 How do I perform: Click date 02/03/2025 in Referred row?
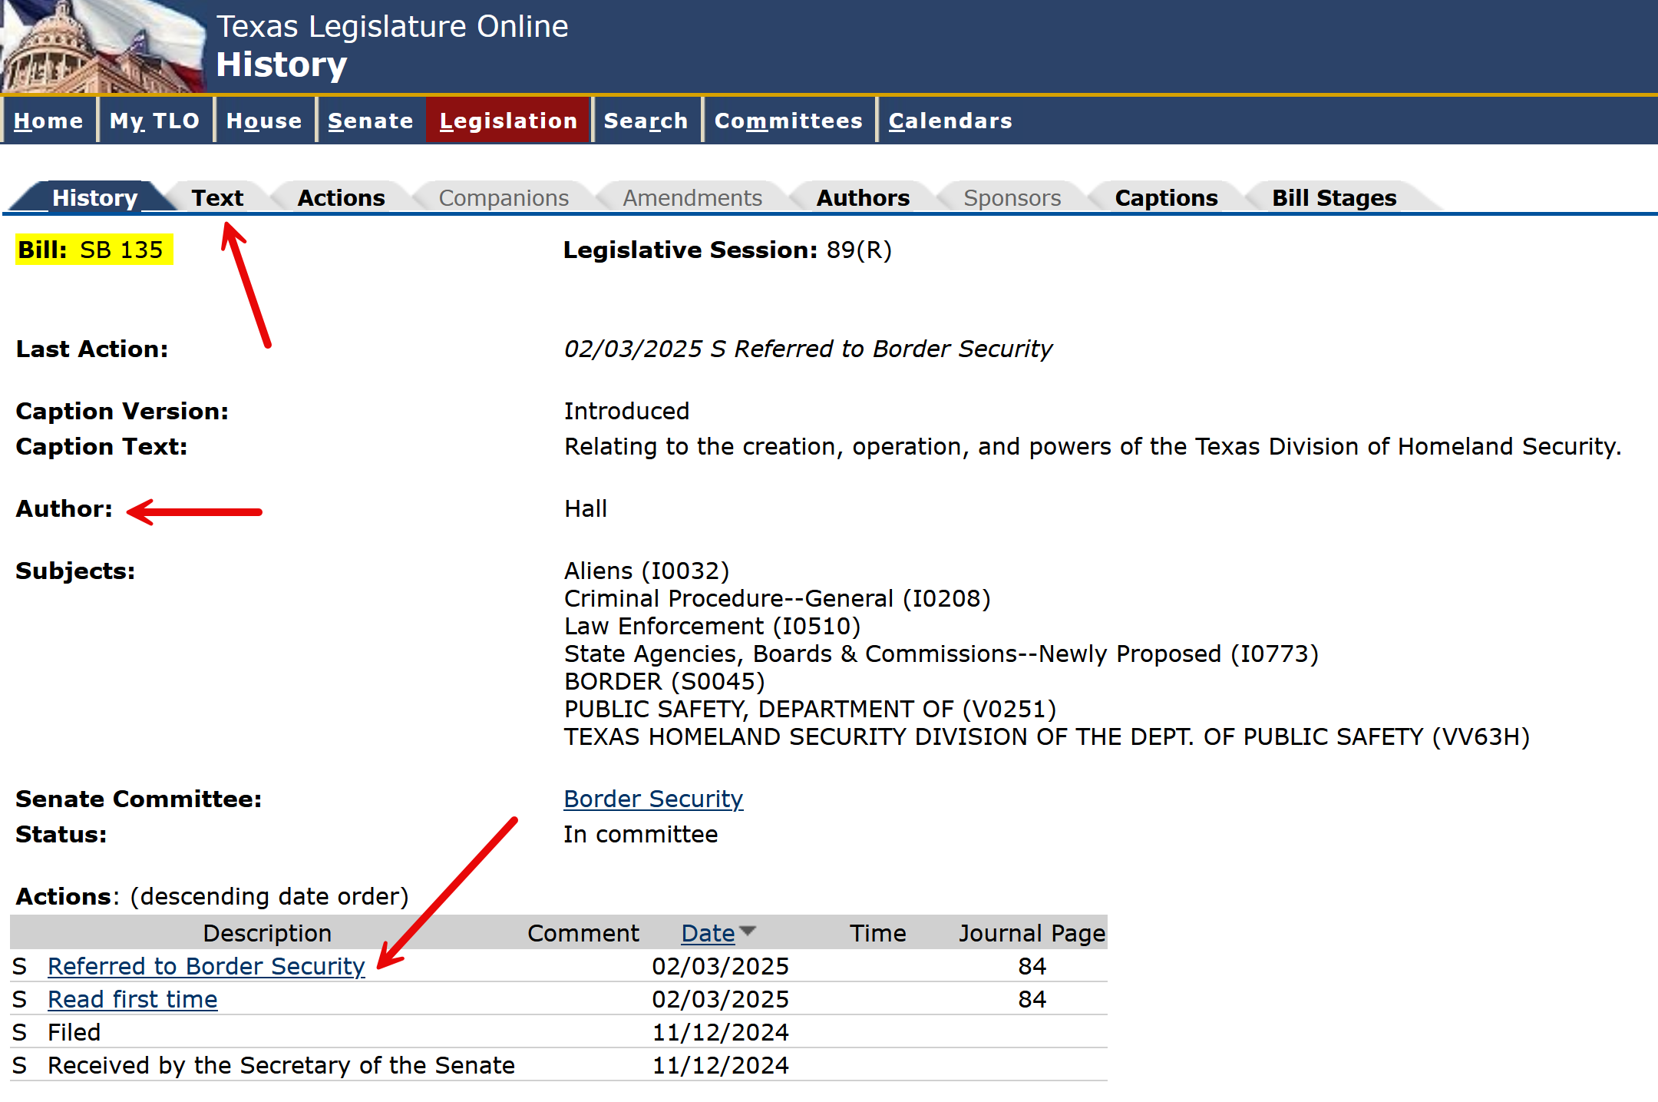pyautogui.click(x=720, y=966)
